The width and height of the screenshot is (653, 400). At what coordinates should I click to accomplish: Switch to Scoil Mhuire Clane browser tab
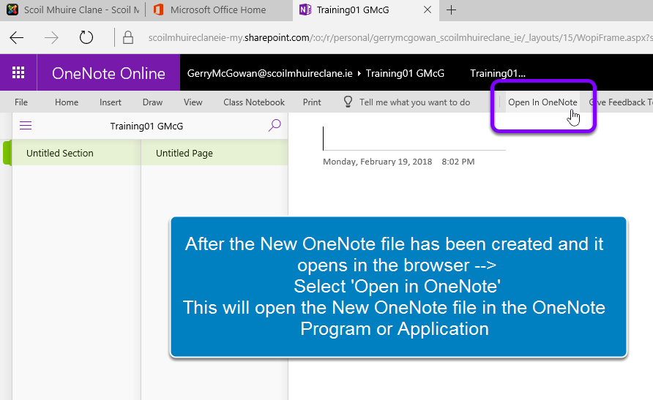tap(73, 10)
